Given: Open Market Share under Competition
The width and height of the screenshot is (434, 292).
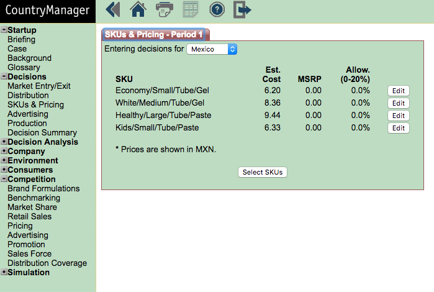Looking at the screenshot, I should tap(32, 207).
